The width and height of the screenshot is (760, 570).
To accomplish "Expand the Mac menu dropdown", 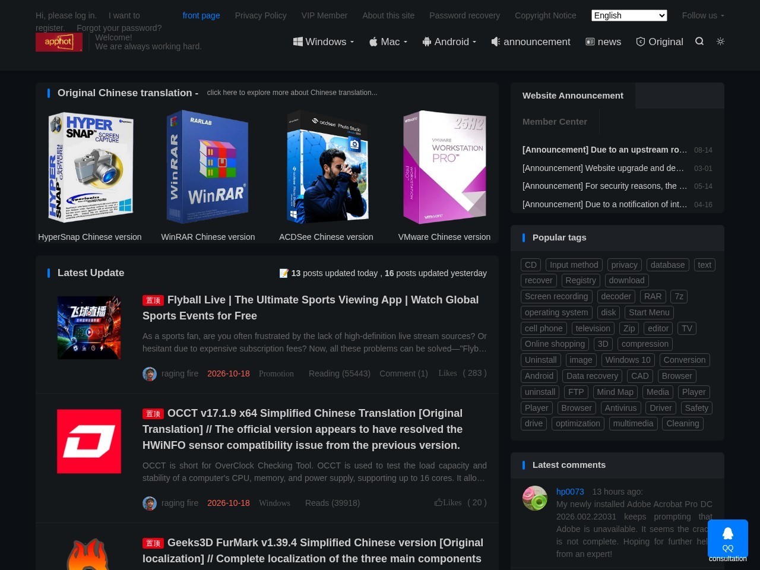I will click(x=388, y=42).
